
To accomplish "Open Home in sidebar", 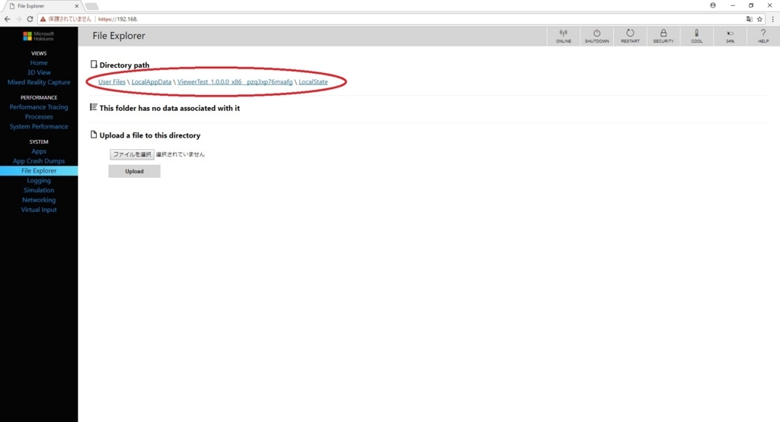I will (39, 63).
